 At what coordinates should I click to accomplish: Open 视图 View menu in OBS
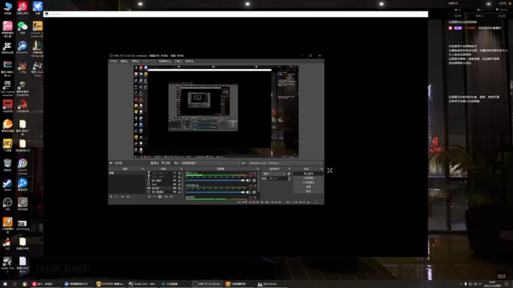point(135,61)
